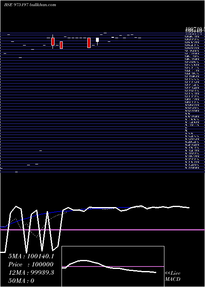Click the 5MA : 100140.1 label
Screen dimensions: 205x287
point(31,256)
